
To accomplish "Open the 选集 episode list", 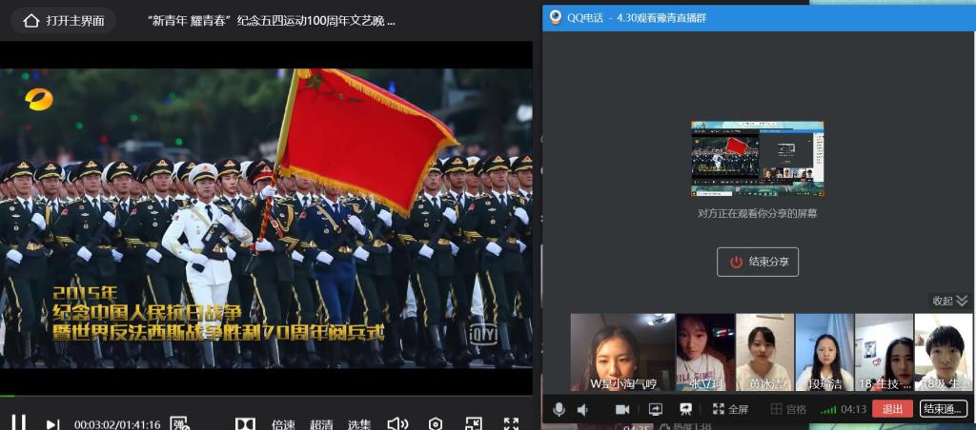I will (x=359, y=424).
